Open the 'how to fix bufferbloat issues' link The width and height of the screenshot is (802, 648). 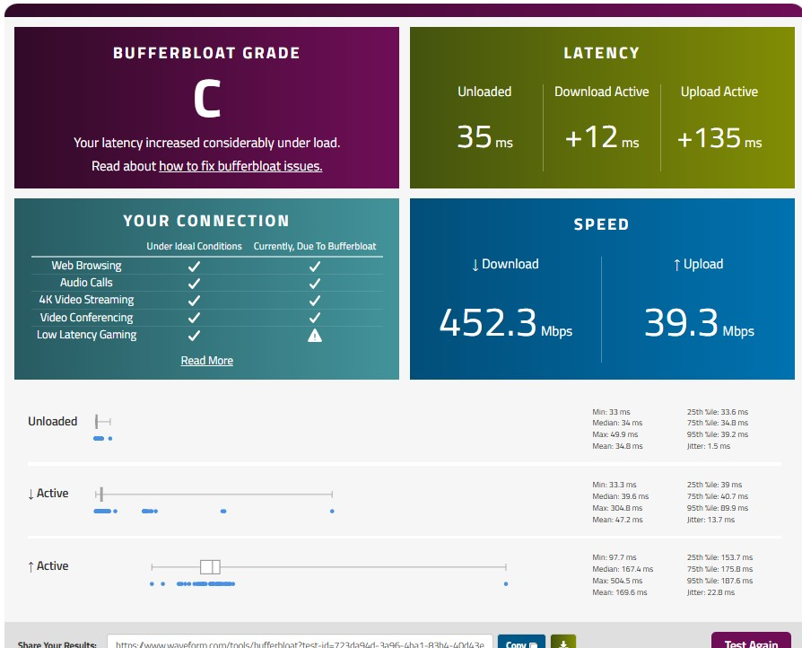click(x=240, y=166)
